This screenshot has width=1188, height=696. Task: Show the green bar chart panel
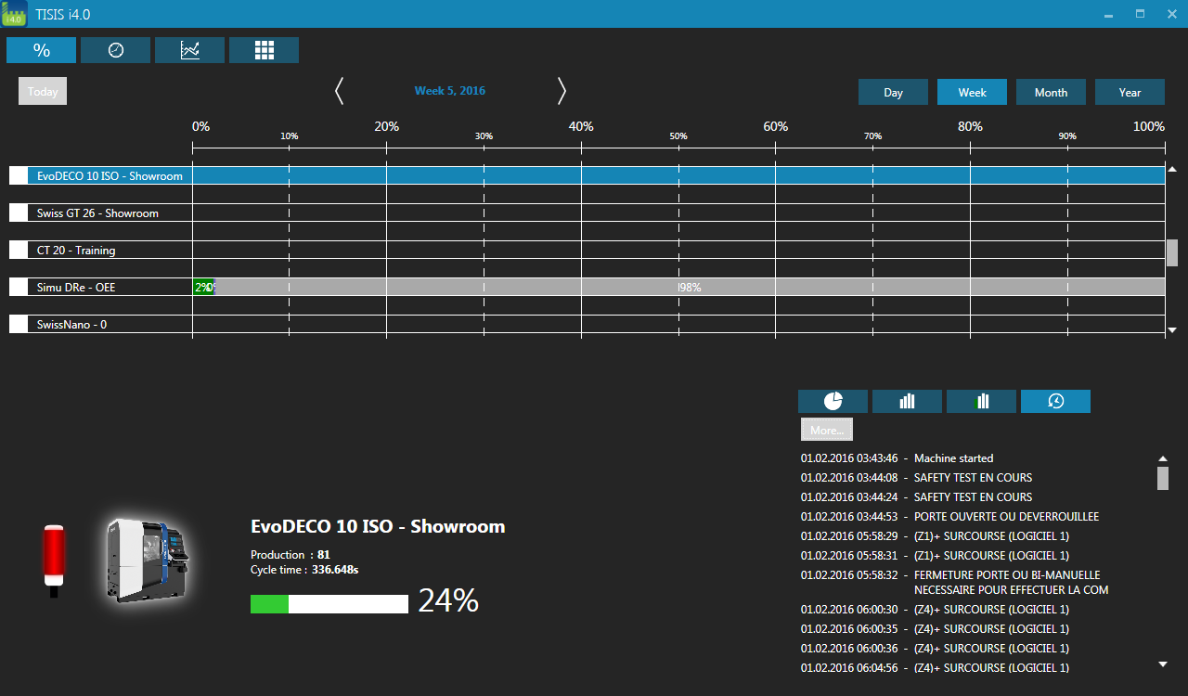coord(981,401)
